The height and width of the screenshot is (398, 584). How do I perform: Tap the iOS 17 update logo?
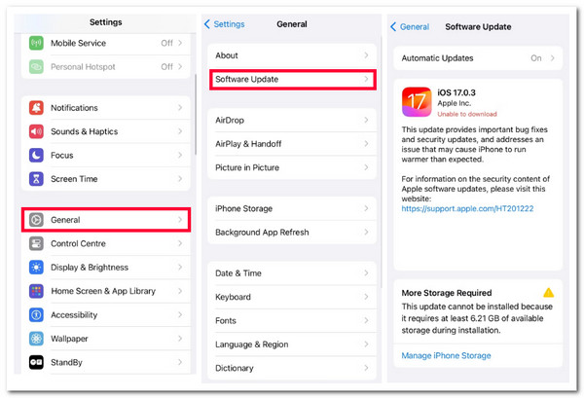(x=417, y=102)
